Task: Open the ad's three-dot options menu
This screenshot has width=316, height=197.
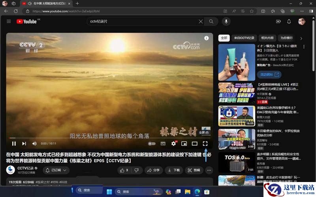Action: (x=304, y=46)
